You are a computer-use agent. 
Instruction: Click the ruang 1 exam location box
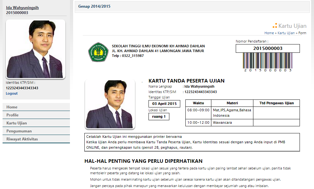159,116
